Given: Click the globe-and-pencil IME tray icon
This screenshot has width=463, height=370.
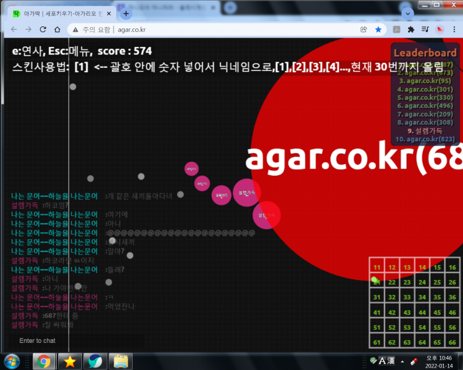Looking at the screenshot, I should click(x=373, y=361).
